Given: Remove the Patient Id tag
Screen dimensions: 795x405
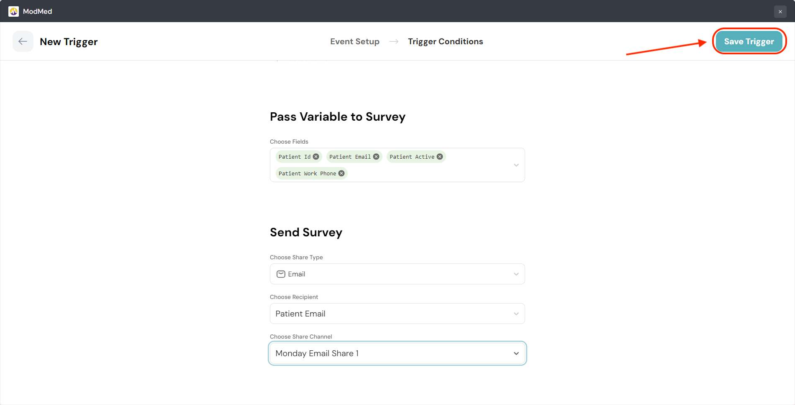Looking at the screenshot, I should point(316,157).
